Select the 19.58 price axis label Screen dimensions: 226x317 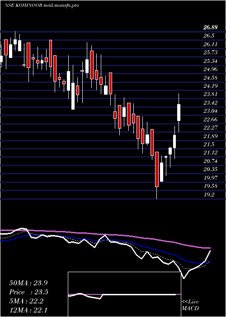pos(210,186)
